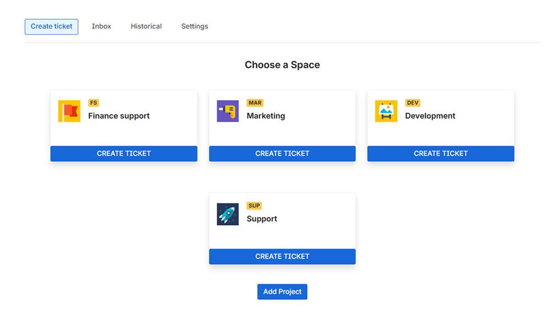
Task: Click the Development space icon
Action: (x=386, y=111)
